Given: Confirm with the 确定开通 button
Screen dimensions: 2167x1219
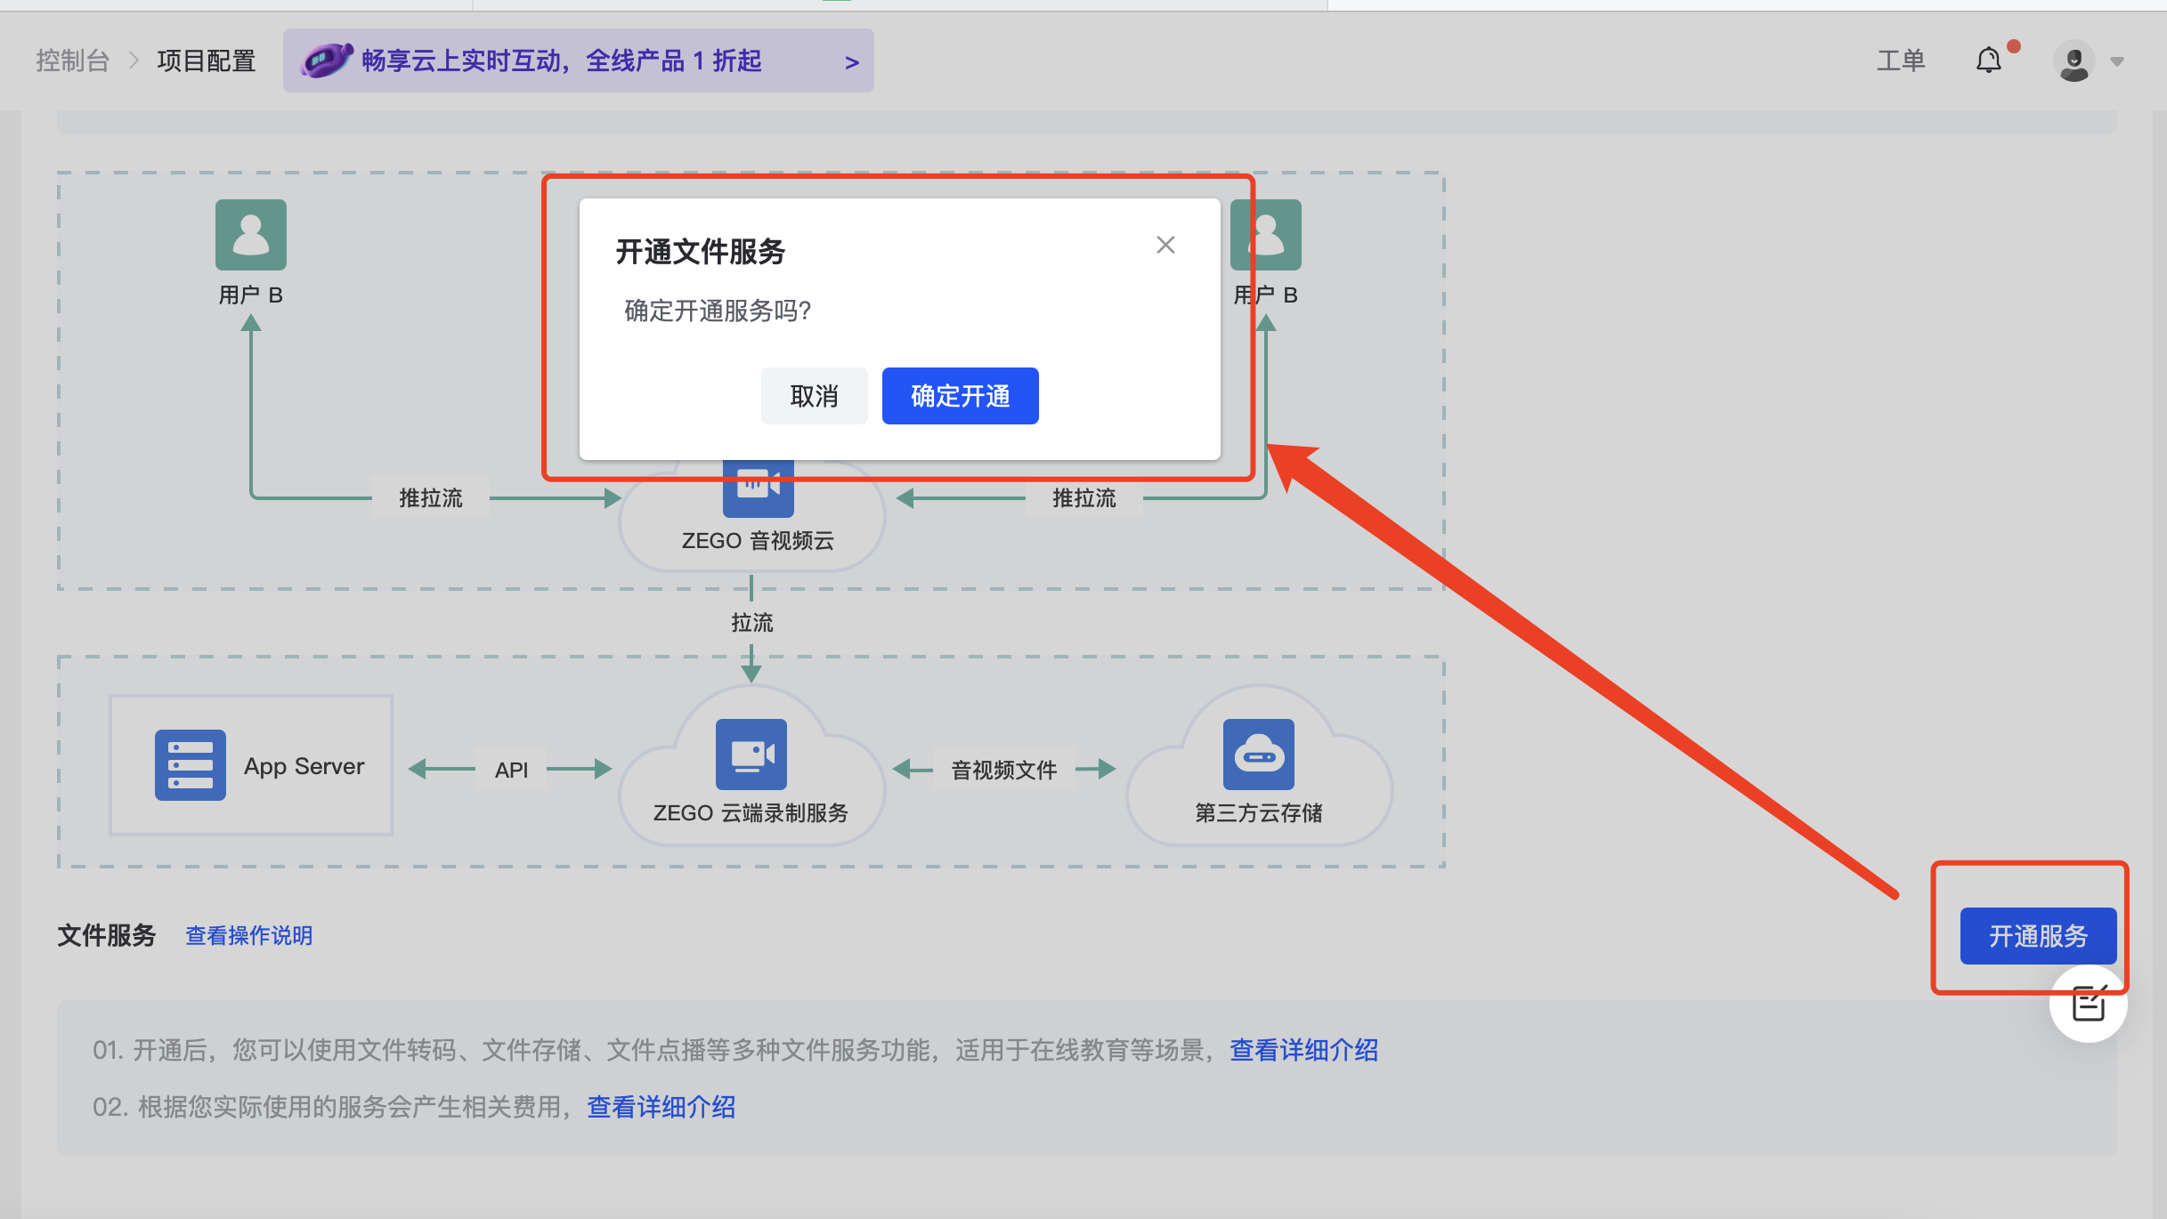Looking at the screenshot, I should [960, 396].
